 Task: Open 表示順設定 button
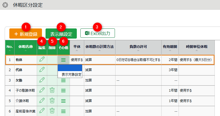point(61,34)
